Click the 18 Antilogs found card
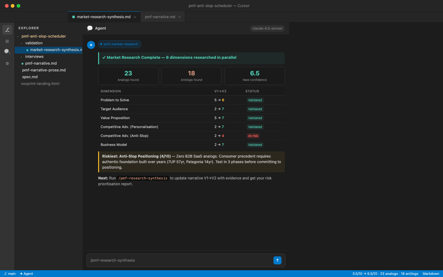Image resolution: width=443 pixels, height=277 pixels. pos(191,76)
